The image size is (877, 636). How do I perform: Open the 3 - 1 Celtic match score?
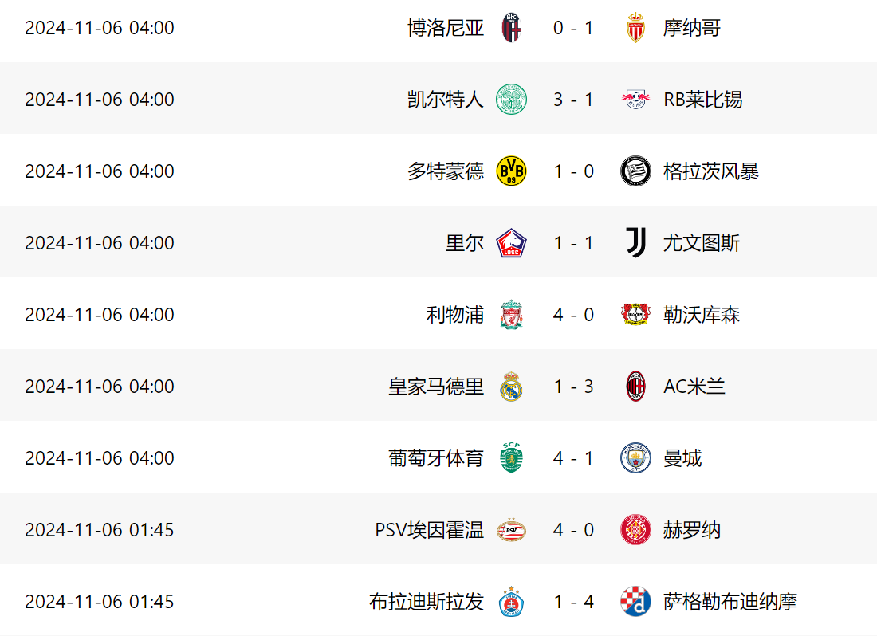(x=573, y=100)
